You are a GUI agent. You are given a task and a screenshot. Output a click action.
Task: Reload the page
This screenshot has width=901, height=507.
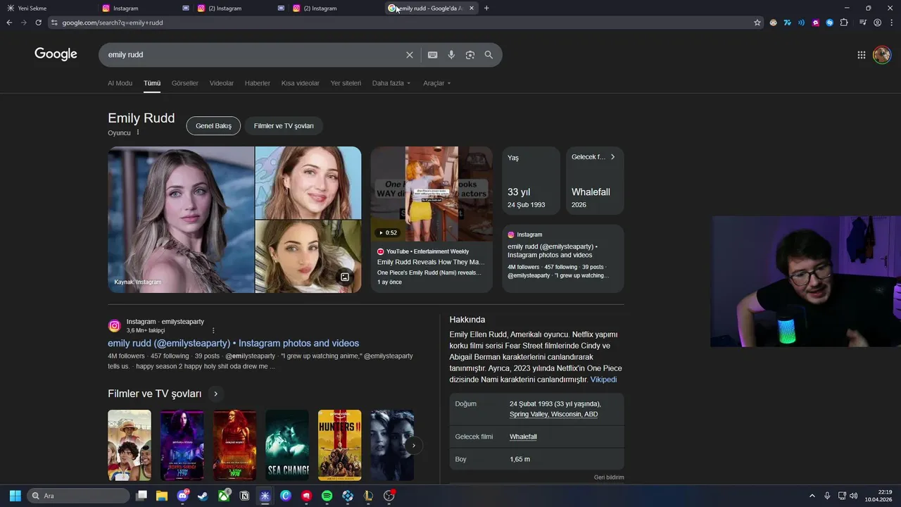[x=38, y=23]
